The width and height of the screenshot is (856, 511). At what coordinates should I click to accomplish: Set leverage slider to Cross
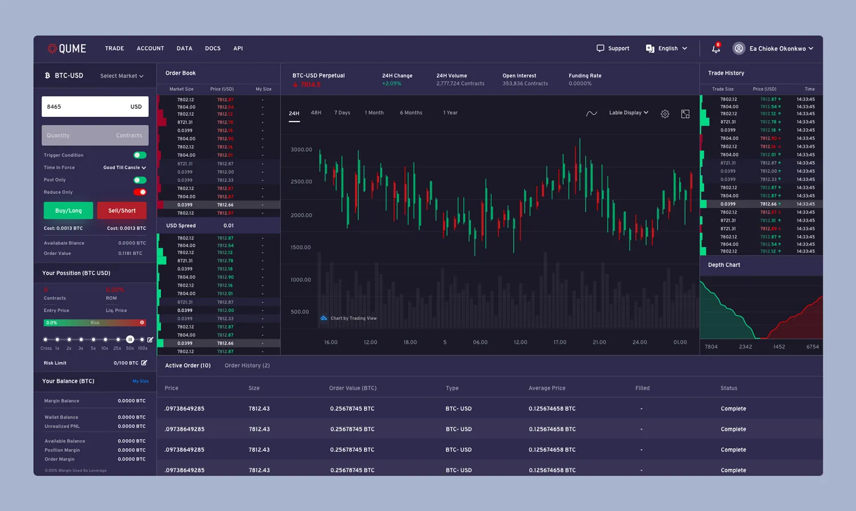pyautogui.click(x=46, y=339)
